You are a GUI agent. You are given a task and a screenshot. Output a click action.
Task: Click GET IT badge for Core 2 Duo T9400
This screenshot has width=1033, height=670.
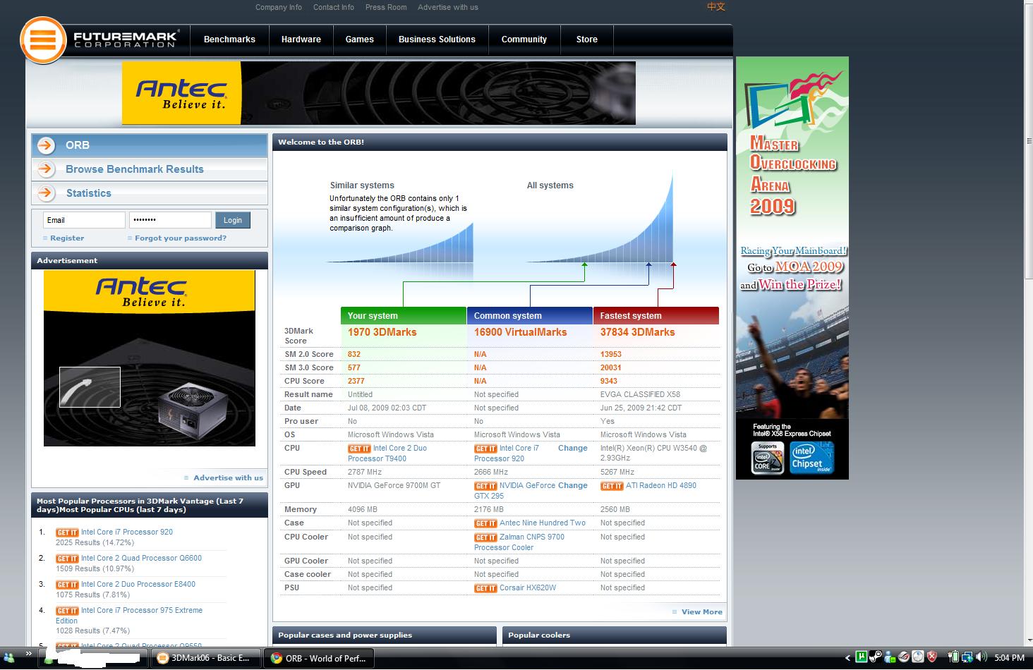[x=359, y=449]
